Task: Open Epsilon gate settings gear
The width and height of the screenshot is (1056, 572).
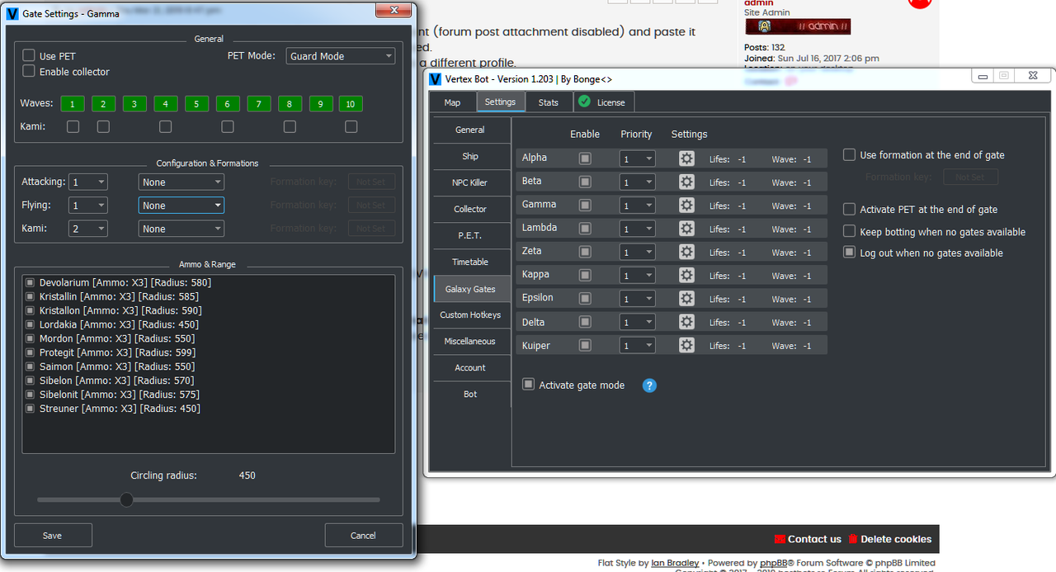Action: point(686,299)
